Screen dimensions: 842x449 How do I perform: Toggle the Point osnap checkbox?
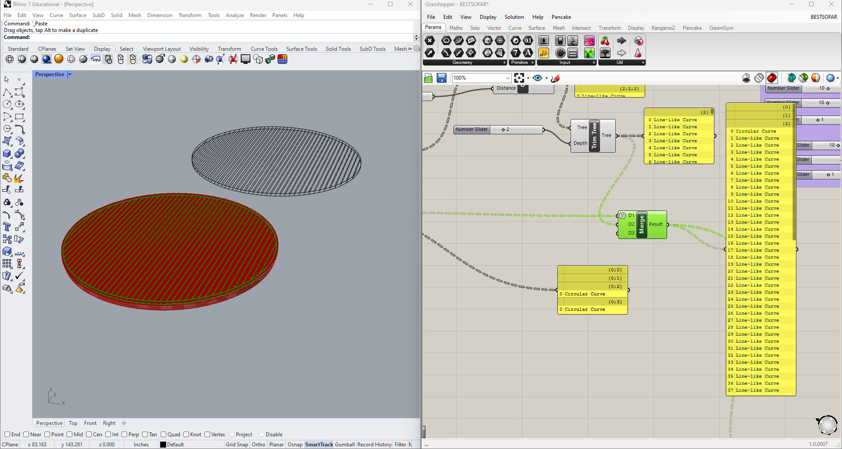[47, 435]
